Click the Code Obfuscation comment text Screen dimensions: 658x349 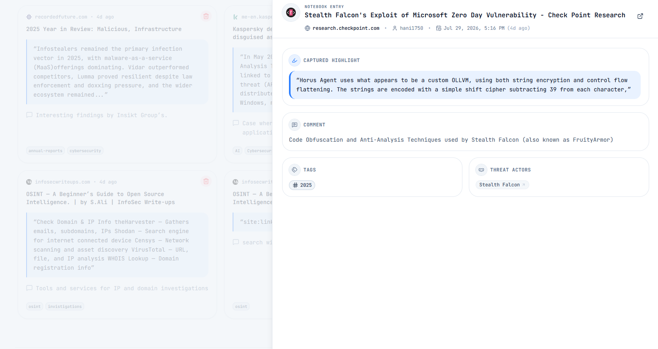click(x=451, y=140)
